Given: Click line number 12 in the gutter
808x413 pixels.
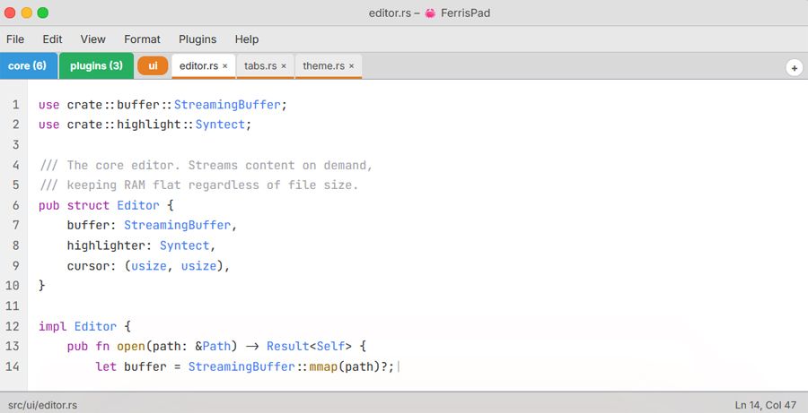Looking at the screenshot, I should tap(13, 327).
